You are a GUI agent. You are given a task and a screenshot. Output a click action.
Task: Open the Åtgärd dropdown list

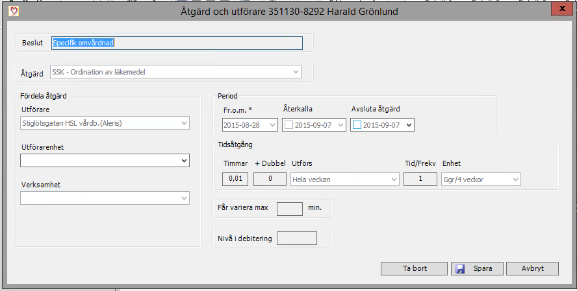pos(296,72)
